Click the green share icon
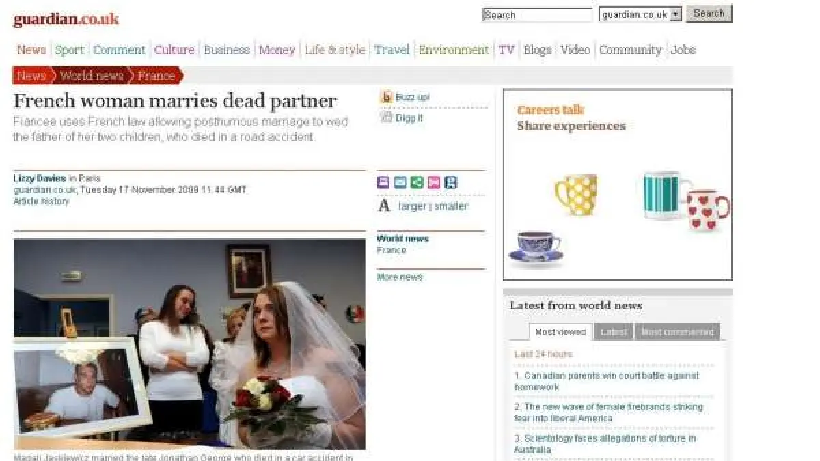820x461 pixels. [417, 182]
